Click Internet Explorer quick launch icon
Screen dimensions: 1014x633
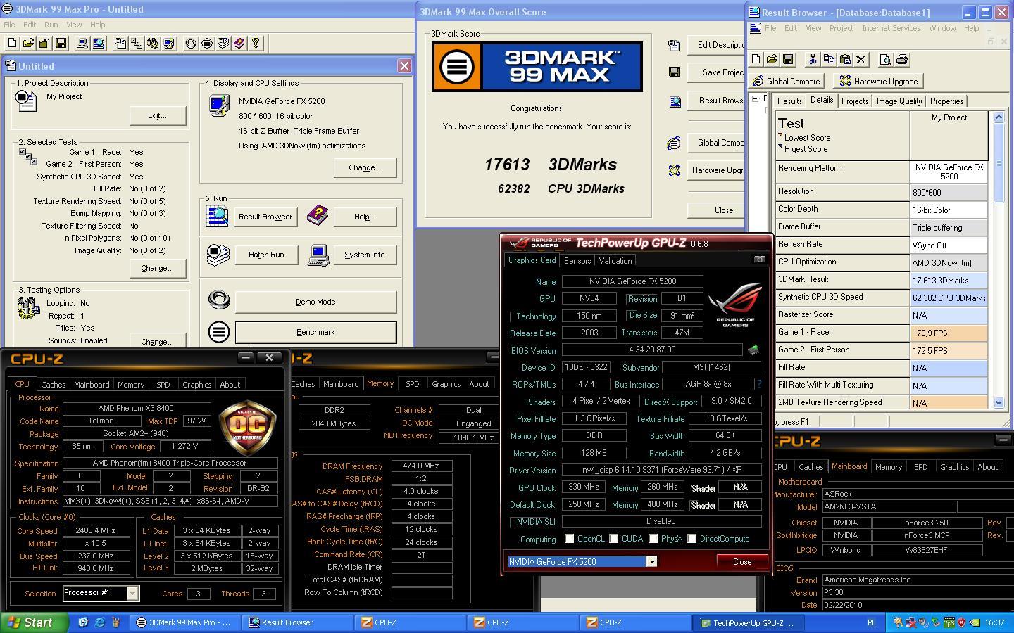tap(99, 622)
